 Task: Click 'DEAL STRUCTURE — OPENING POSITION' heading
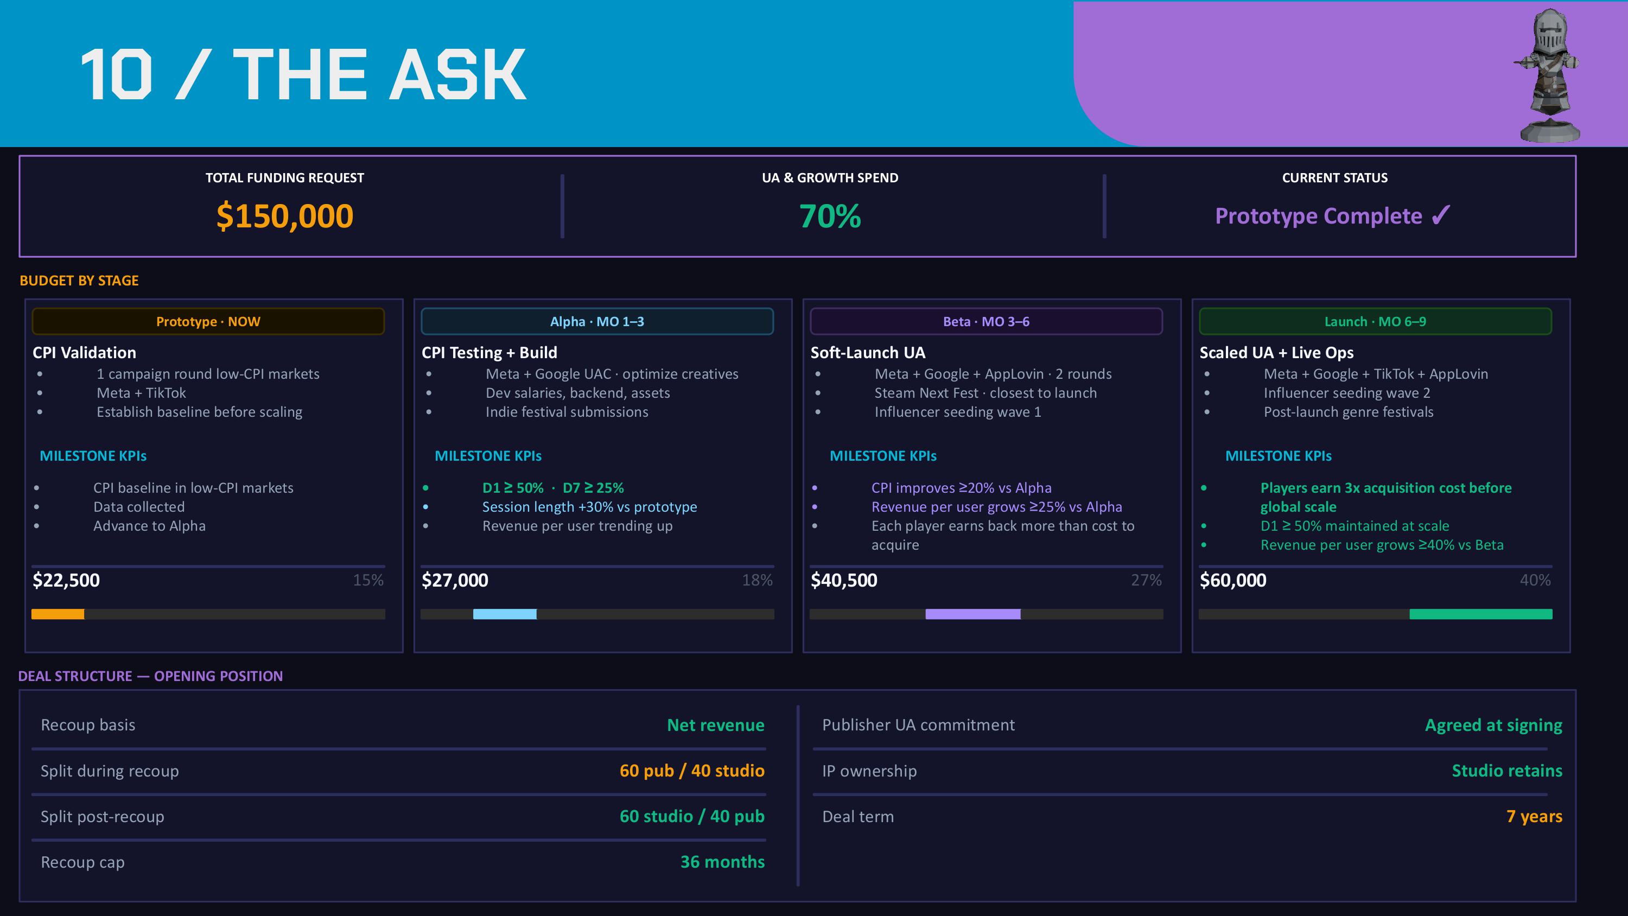[150, 676]
